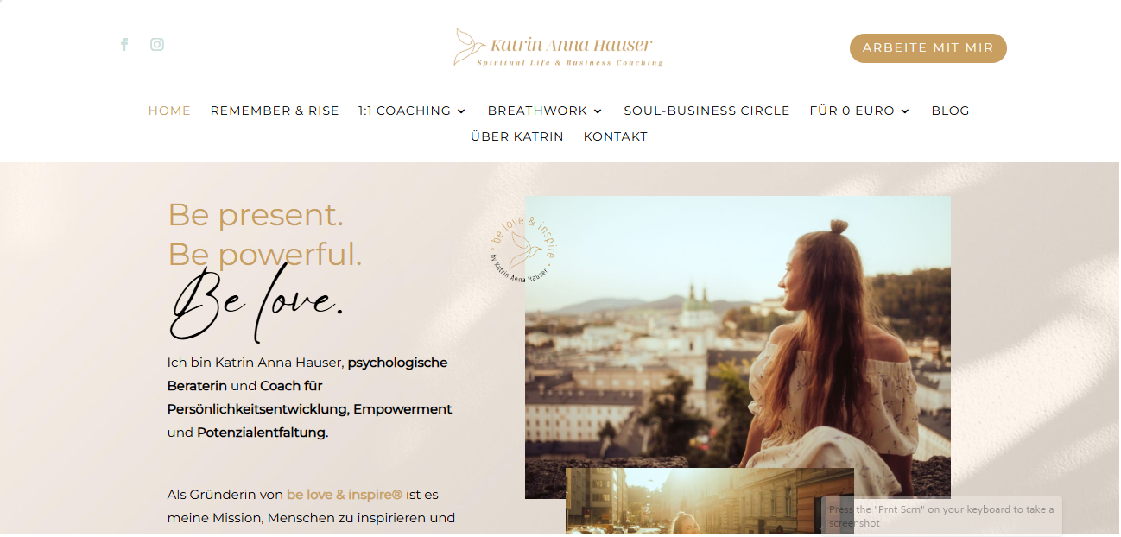Select the 1:1 Coaching menu label
Viewport: 1121px width, 537px height.
404,111
